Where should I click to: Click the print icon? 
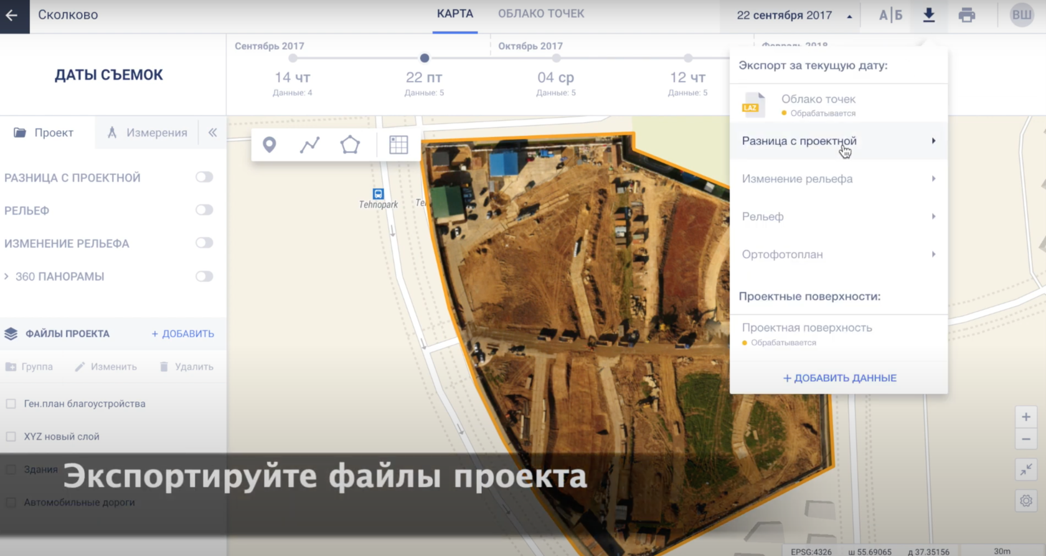click(x=967, y=16)
